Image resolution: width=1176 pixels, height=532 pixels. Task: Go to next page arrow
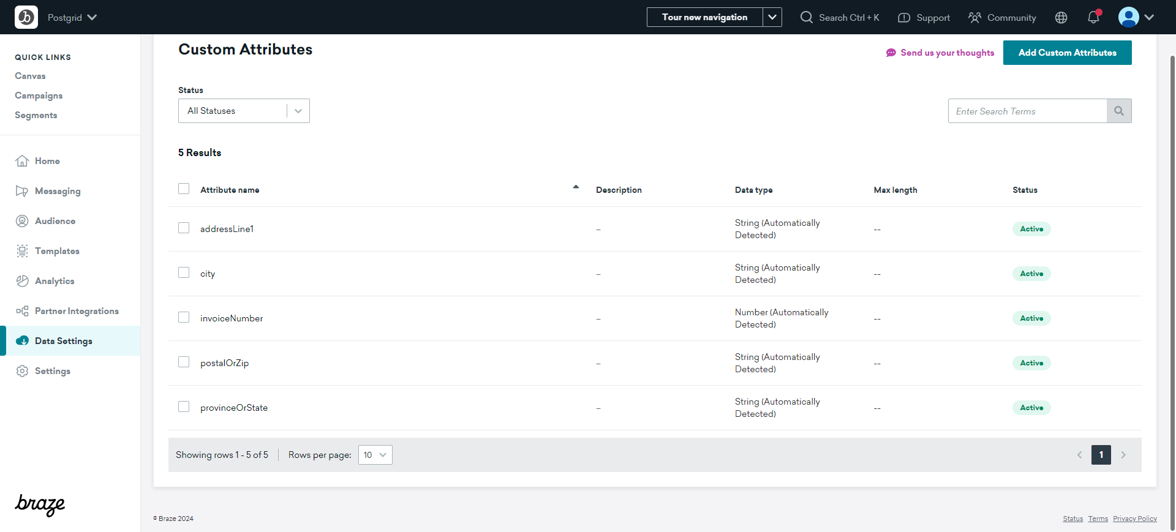click(x=1123, y=455)
